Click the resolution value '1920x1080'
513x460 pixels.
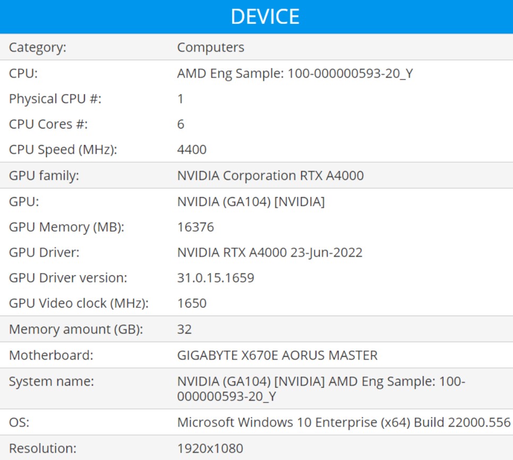pos(210,448)
